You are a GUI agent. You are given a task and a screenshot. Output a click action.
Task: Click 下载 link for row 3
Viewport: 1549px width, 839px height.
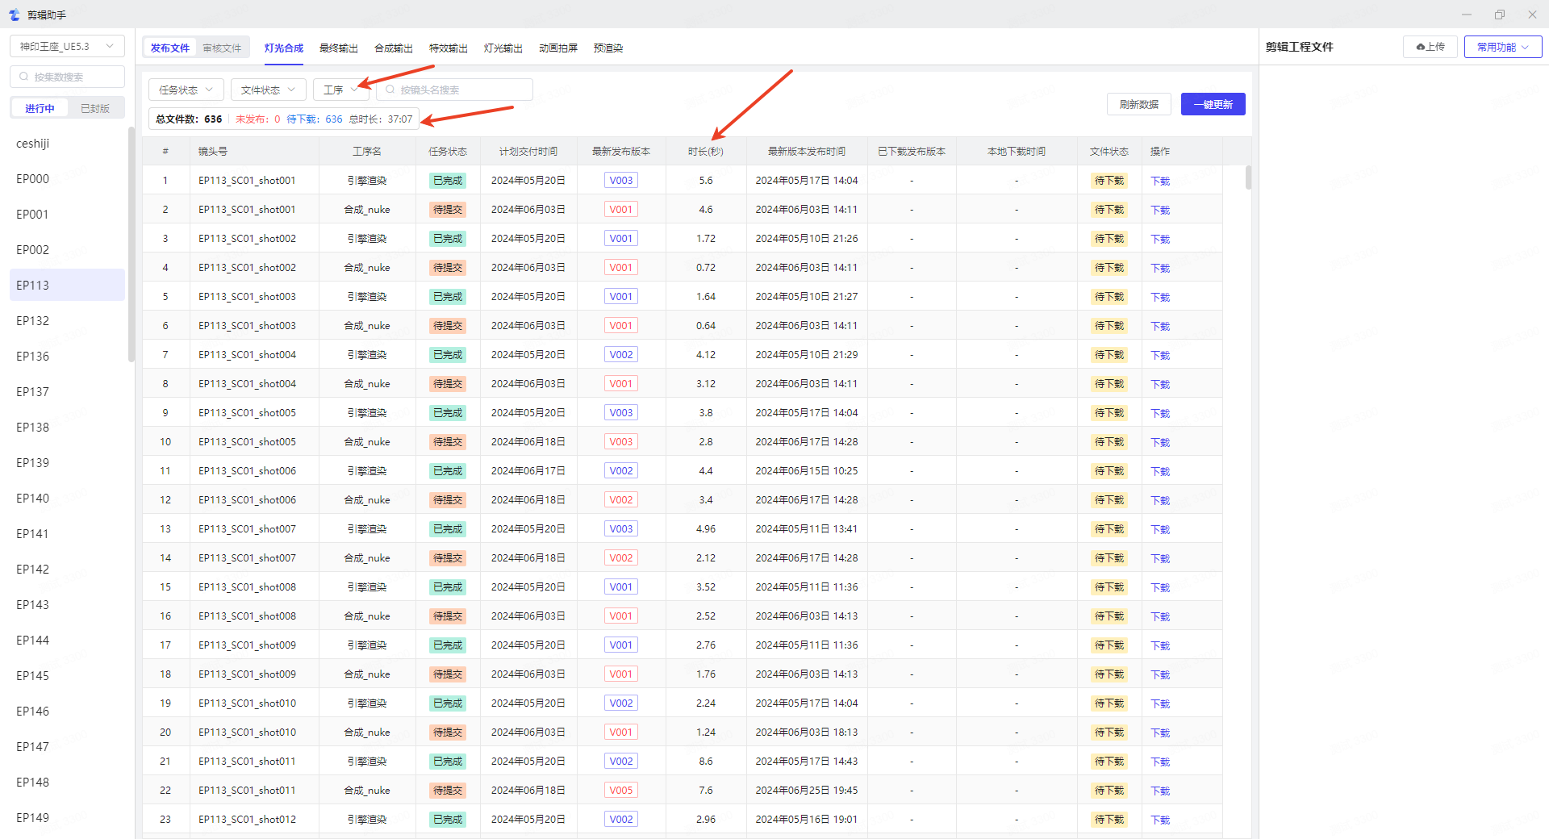tap(1159, 239)
